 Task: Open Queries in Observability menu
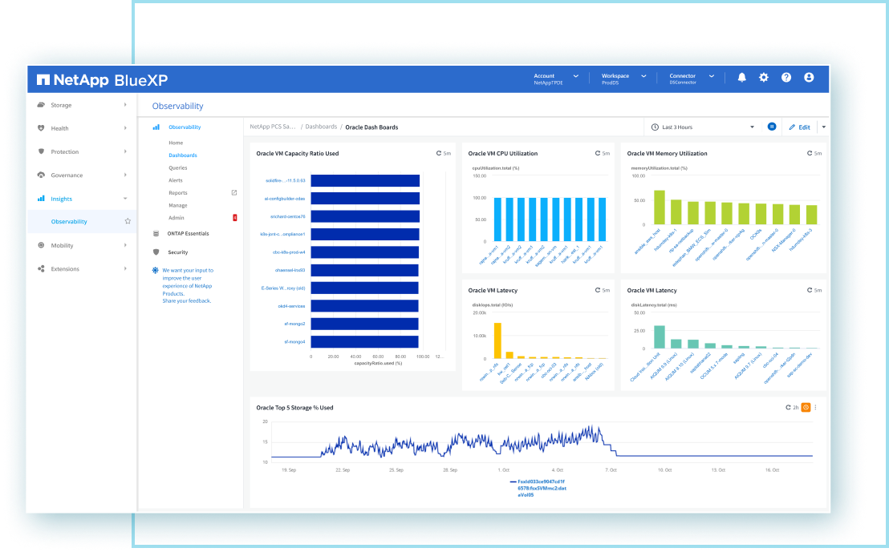pos(177,168)
